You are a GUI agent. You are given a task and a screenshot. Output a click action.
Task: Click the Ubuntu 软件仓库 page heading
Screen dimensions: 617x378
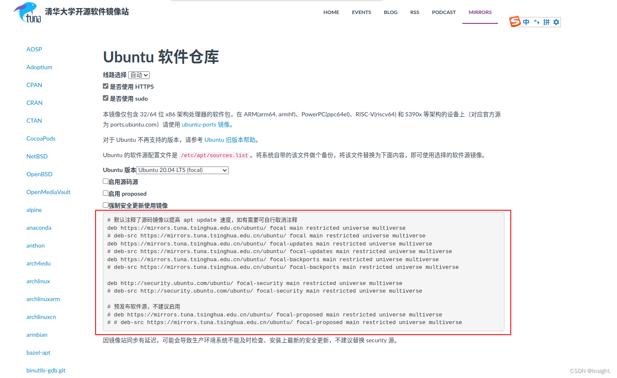pos(161,56)
